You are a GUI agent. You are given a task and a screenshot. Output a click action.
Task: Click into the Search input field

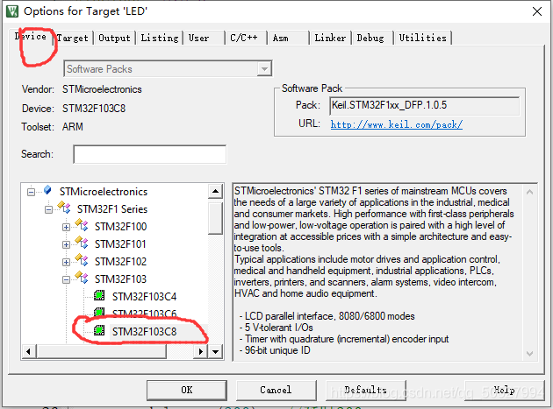point(150,154)
